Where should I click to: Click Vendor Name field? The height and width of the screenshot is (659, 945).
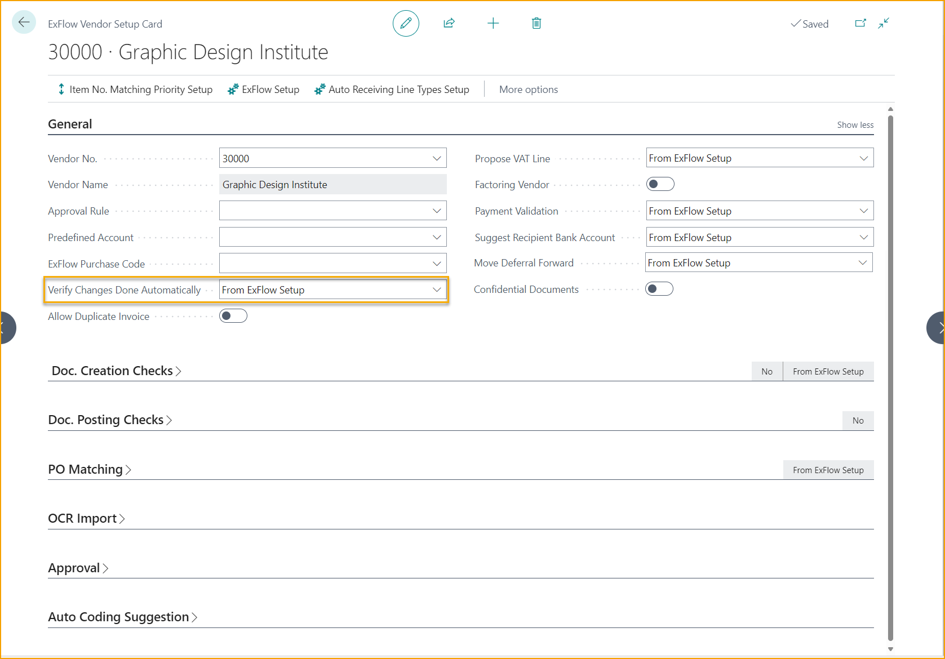pyautogui.click(x=333, y=184)
